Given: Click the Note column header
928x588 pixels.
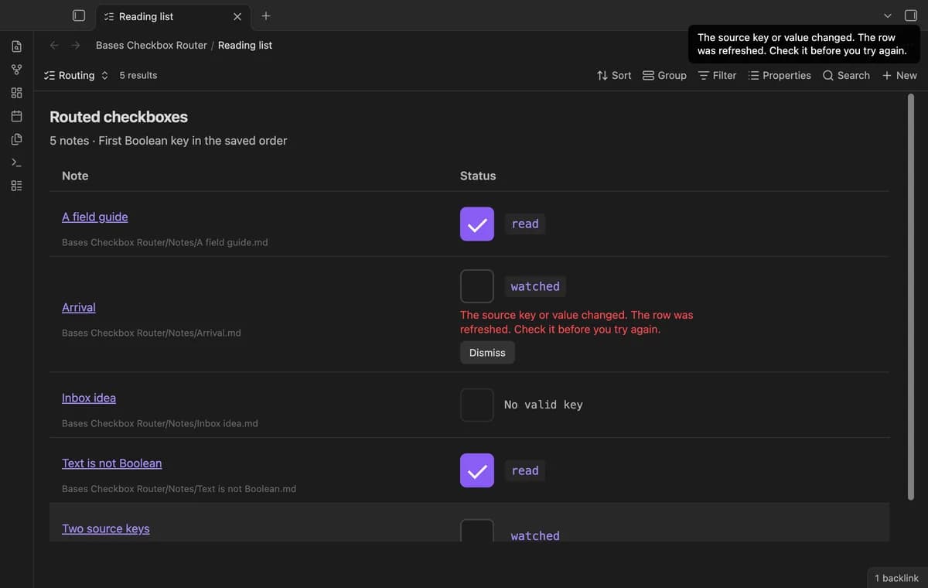Looking at the screenshot, I should point(75,176).
